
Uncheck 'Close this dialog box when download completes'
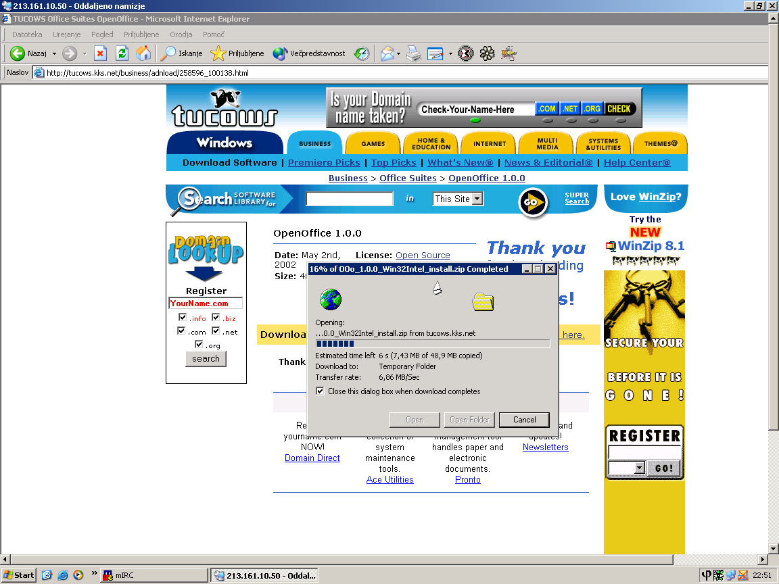[320, 391]
